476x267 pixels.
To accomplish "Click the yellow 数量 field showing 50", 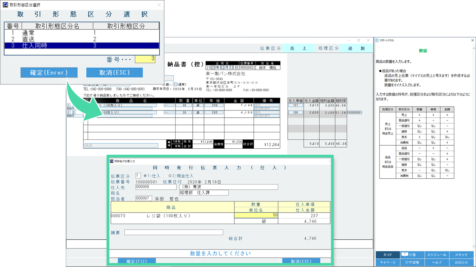I will [256, 215].
